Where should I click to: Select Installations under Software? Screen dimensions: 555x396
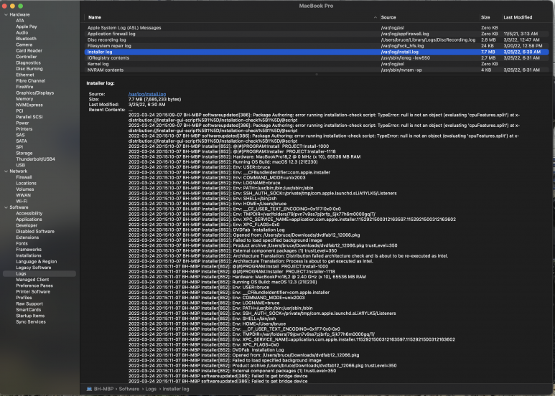tap(29, 255)
